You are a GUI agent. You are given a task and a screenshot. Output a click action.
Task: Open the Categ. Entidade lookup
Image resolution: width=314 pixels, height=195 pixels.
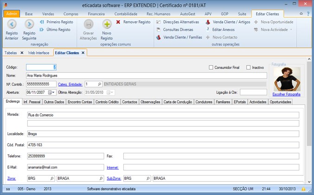click(x=99, y=84)
